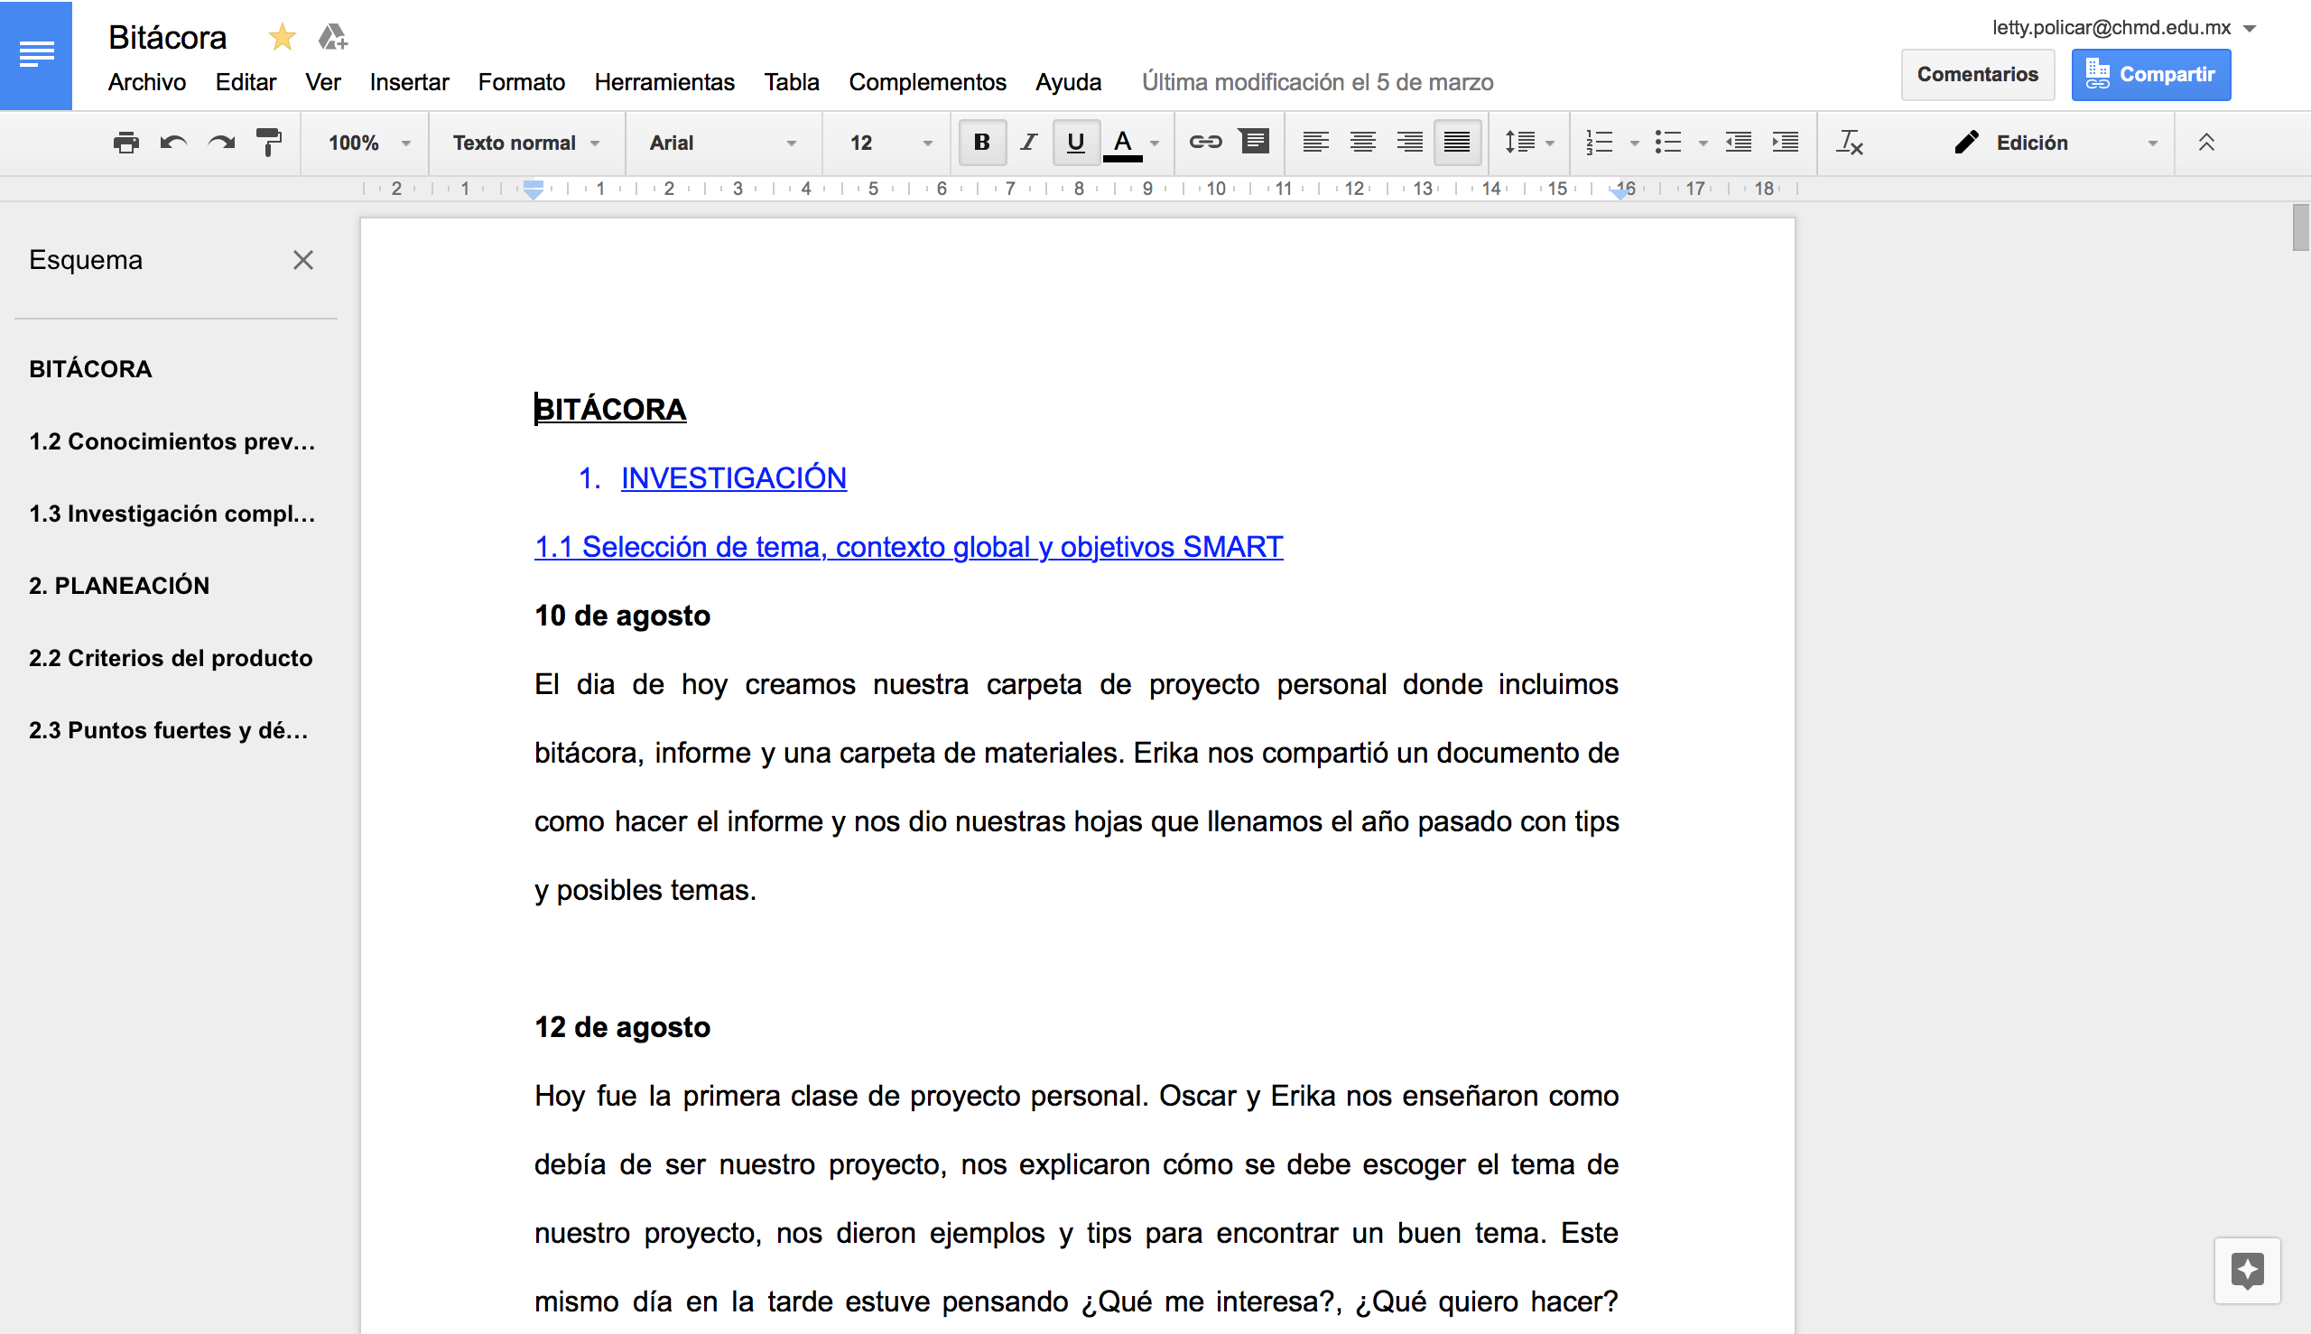2311x1334 pixels.
Task: Close the Esquema outline panel
Action: coord(303,260)
